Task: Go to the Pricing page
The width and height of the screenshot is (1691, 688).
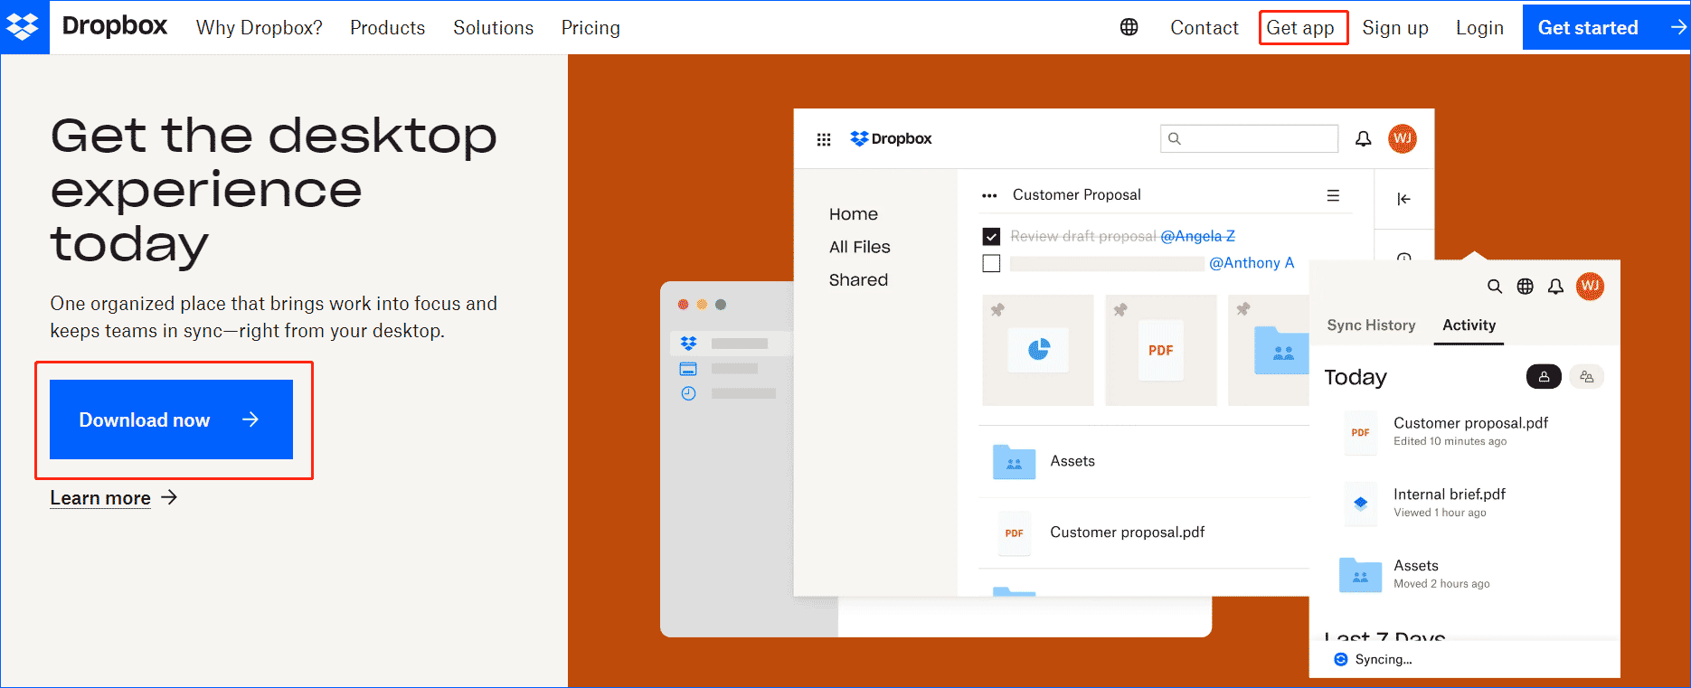Action: pyautogui.click(x=590, y=28)
